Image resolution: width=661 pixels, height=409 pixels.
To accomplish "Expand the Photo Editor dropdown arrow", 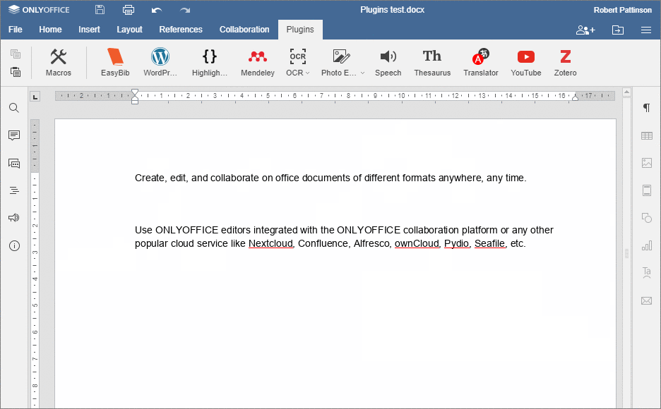I will [x=362, y=73].
